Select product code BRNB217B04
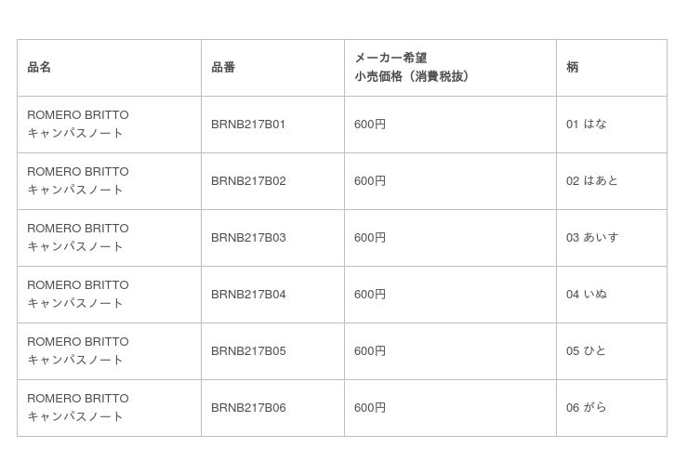 (248, 294)
